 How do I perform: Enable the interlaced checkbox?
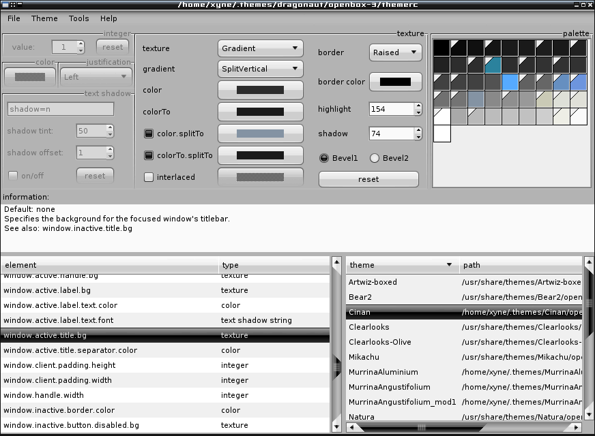tap(149, 177)
